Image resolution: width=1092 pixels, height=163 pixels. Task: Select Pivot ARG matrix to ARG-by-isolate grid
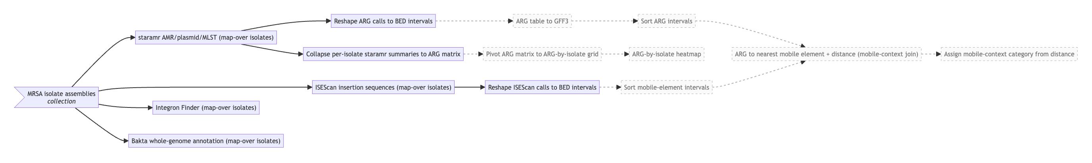(542, 54)
